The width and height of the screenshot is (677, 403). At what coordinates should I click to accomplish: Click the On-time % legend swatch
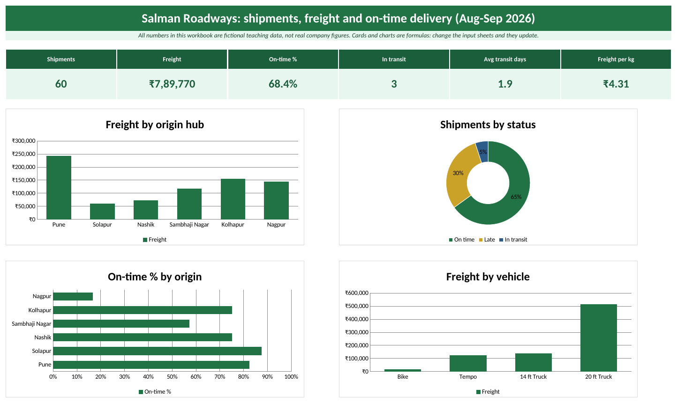141,392
